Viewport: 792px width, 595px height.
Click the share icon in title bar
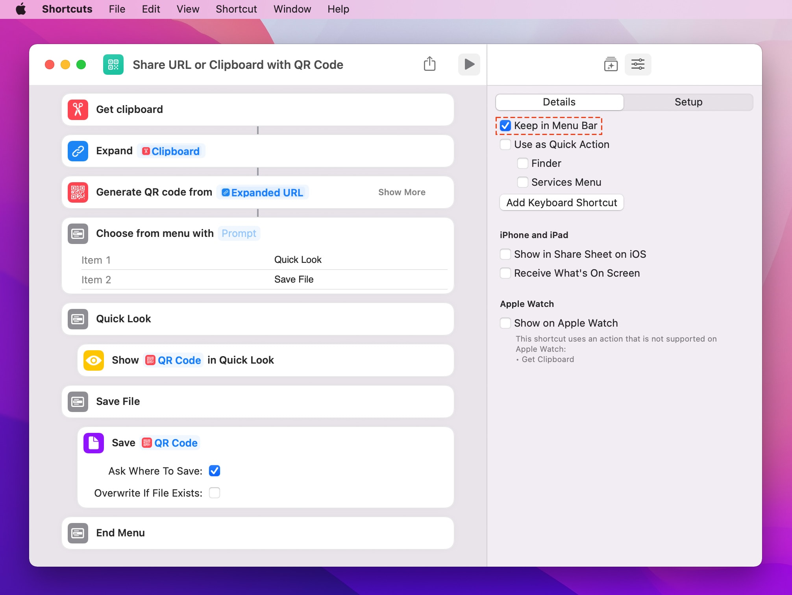[429, 64]
